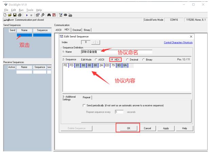Viewport: 209px width, 153px height.
Task: Click the FD byte in sequence editor
Action: click(71, 65)
